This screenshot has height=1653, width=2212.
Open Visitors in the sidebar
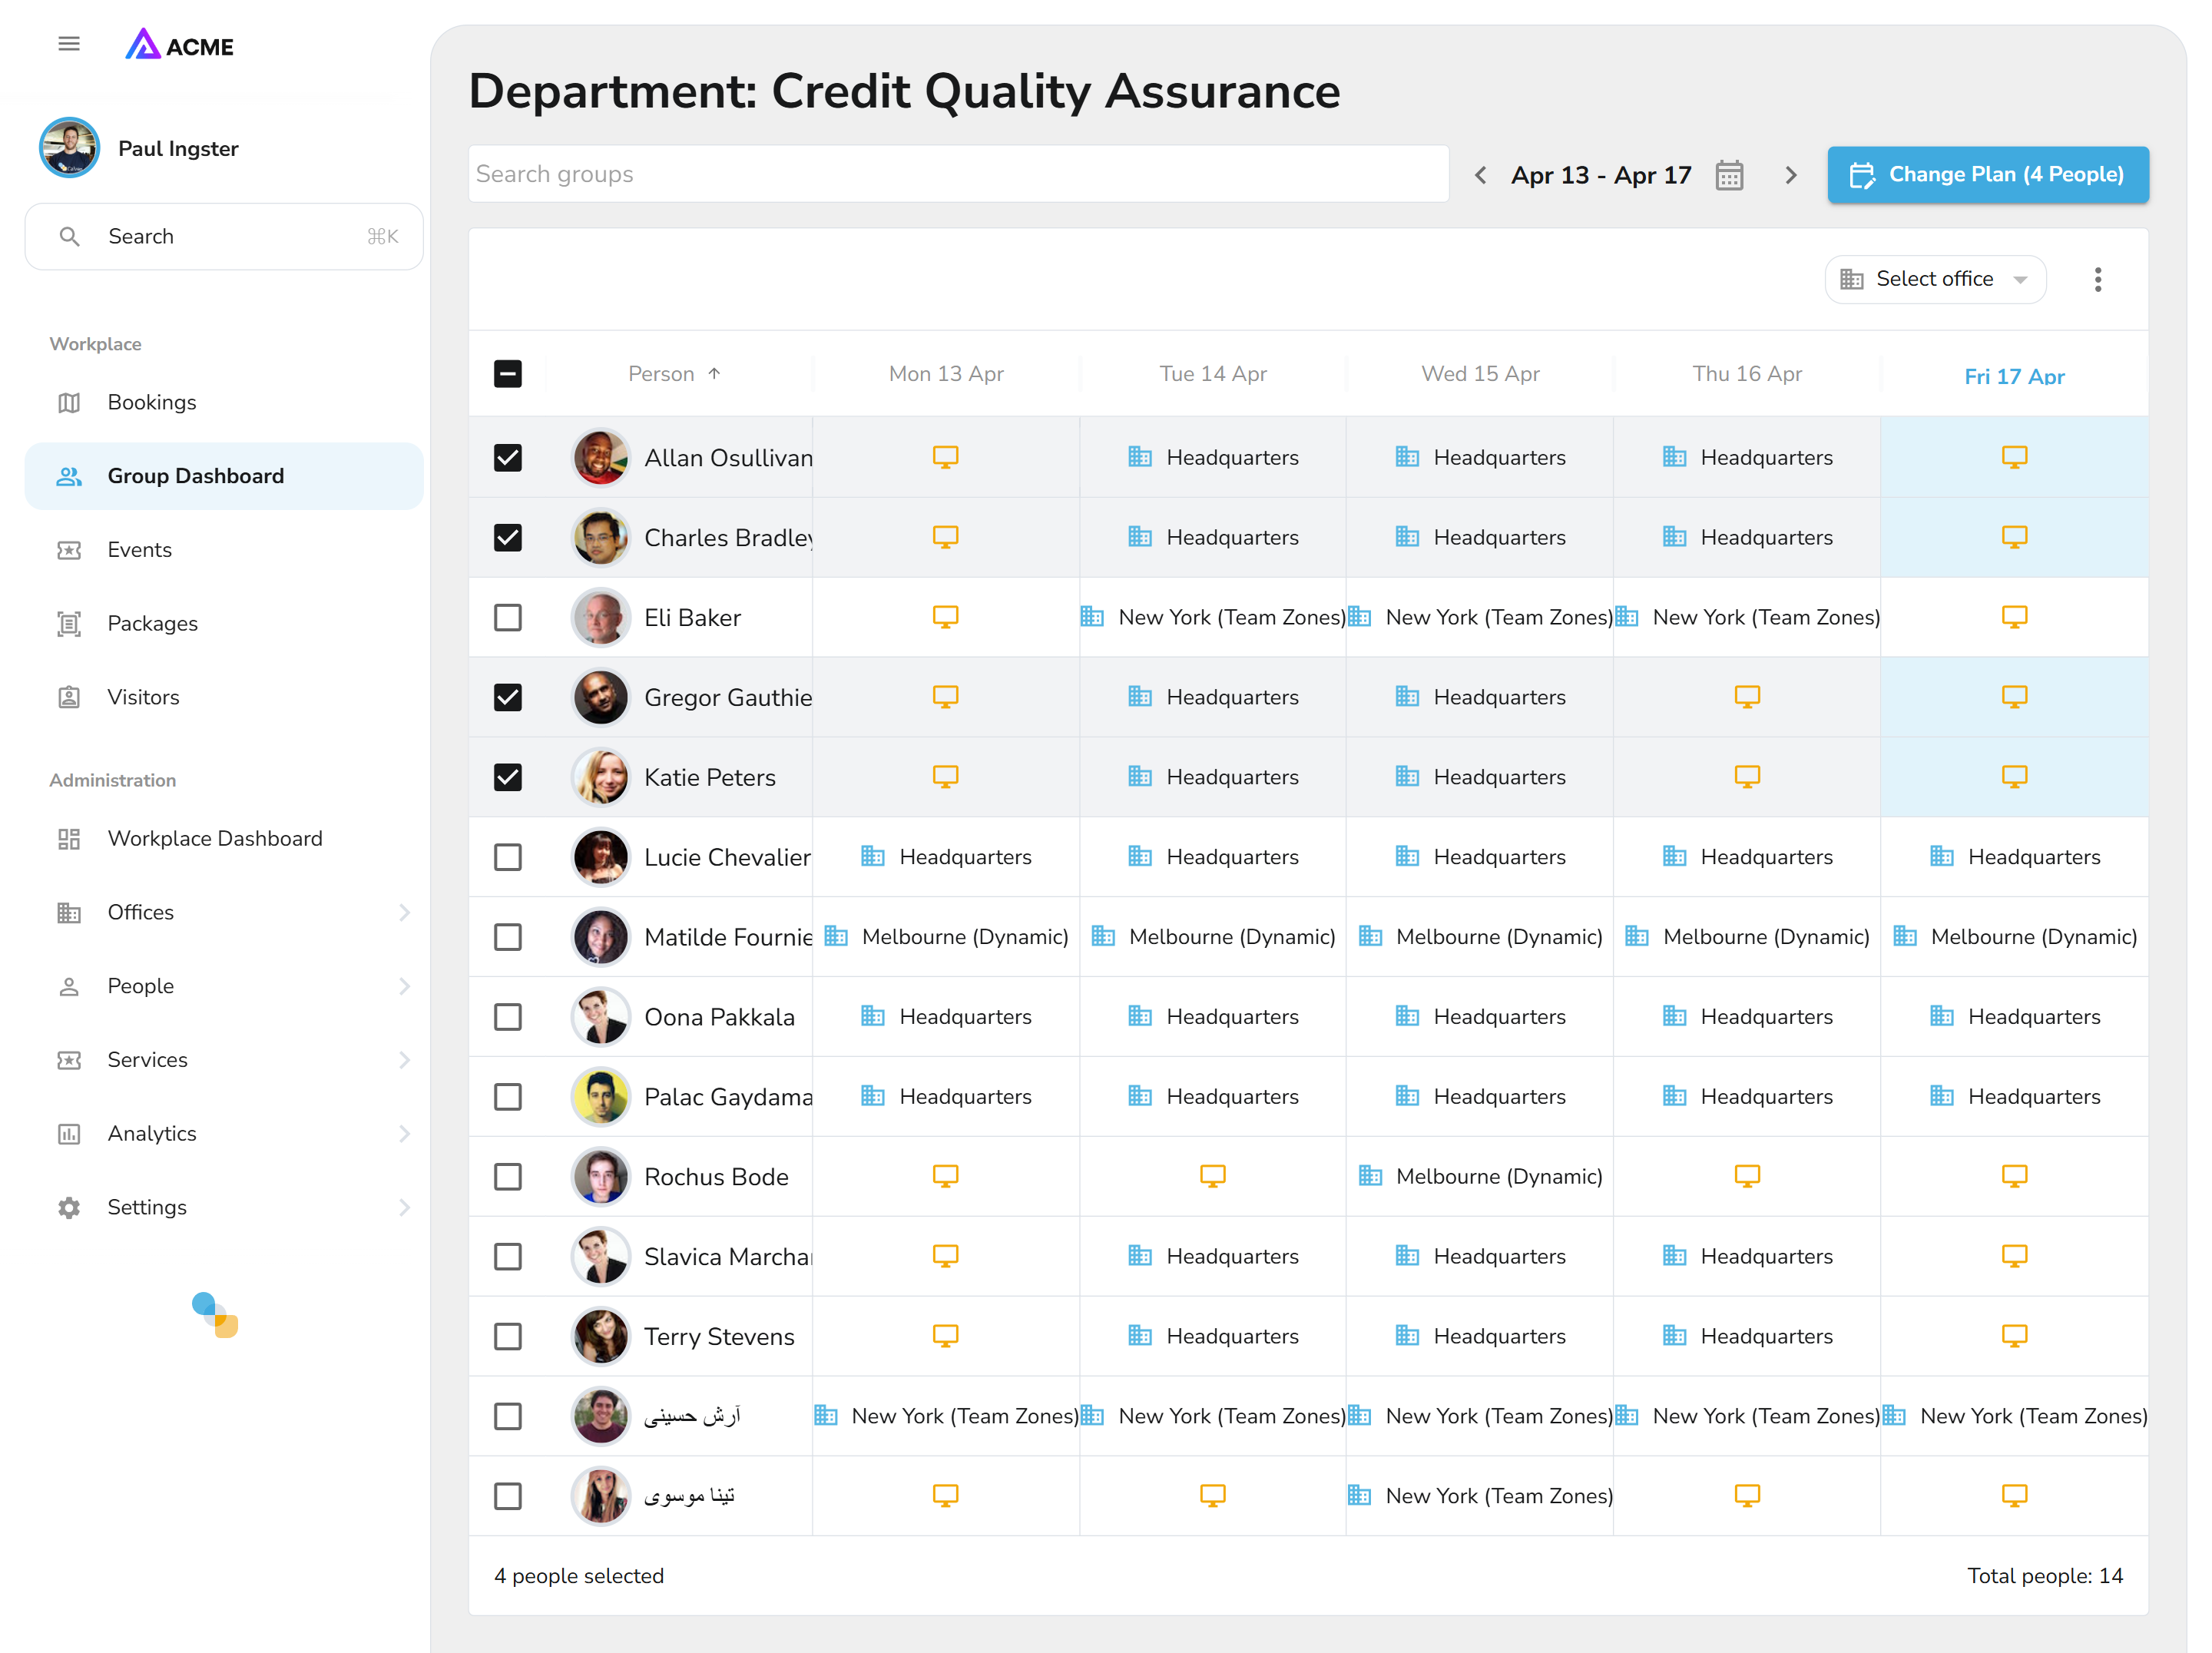[143, 697]
